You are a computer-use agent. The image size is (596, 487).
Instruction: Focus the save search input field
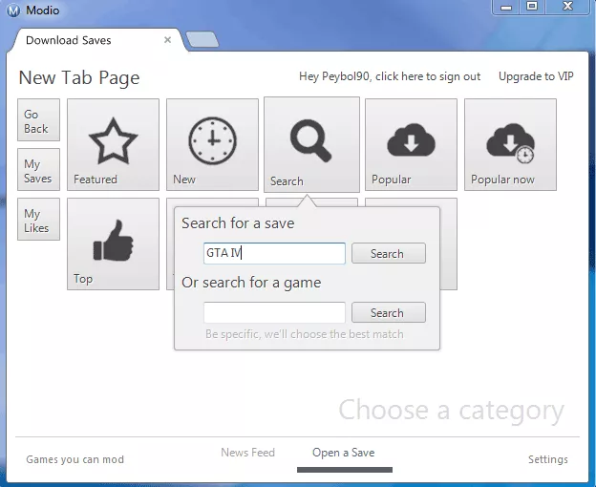274,253
